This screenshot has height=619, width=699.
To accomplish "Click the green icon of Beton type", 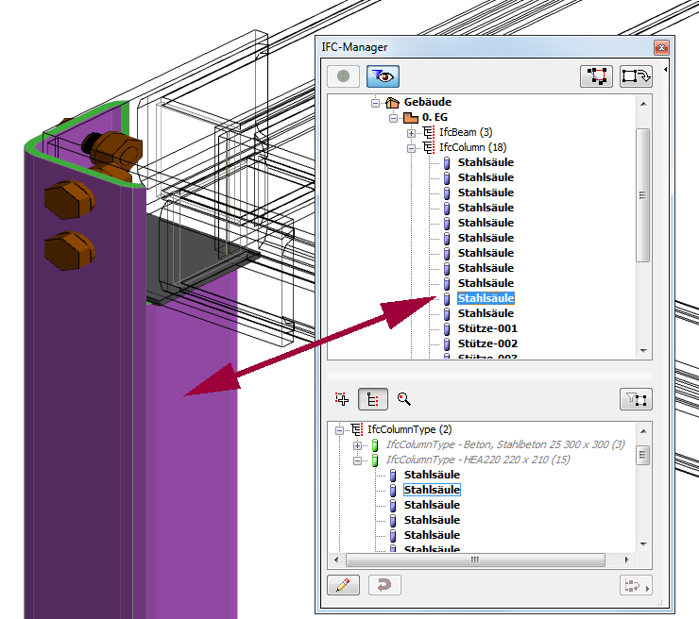I will (x=375, y=444).
